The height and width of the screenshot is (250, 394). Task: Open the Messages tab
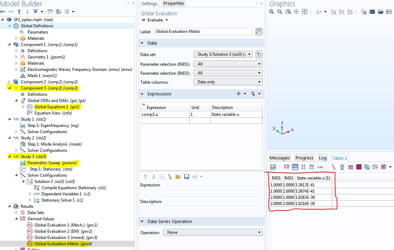click(280, 158)
